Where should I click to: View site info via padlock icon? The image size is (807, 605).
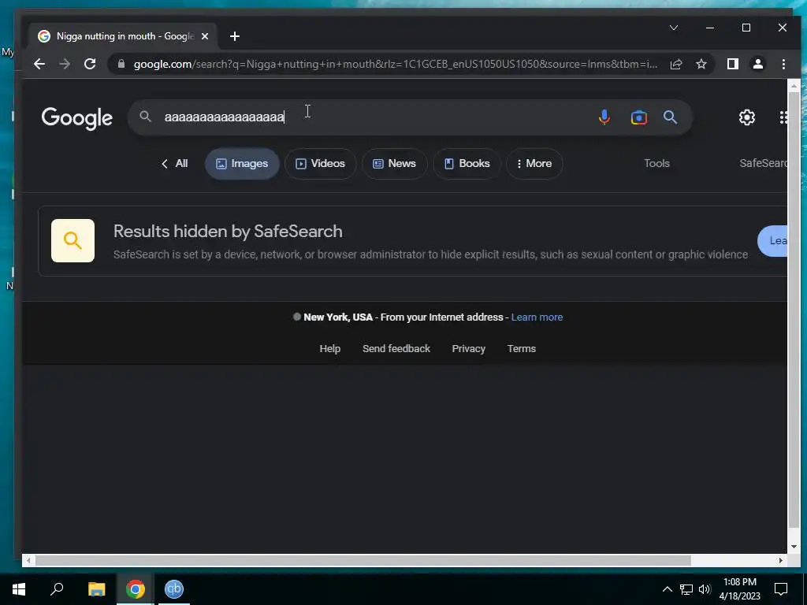pos(121,64)
